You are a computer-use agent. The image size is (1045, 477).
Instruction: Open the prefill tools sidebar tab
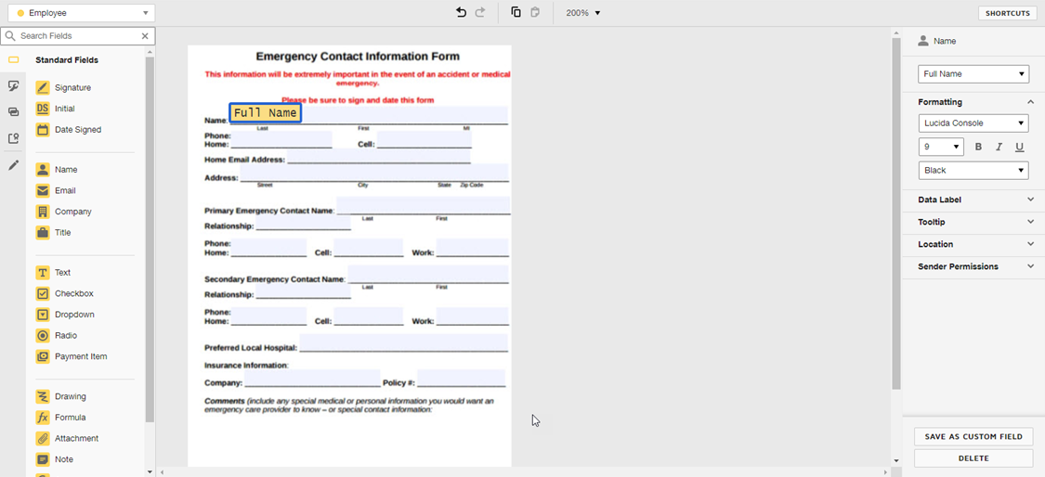[13, 138]
